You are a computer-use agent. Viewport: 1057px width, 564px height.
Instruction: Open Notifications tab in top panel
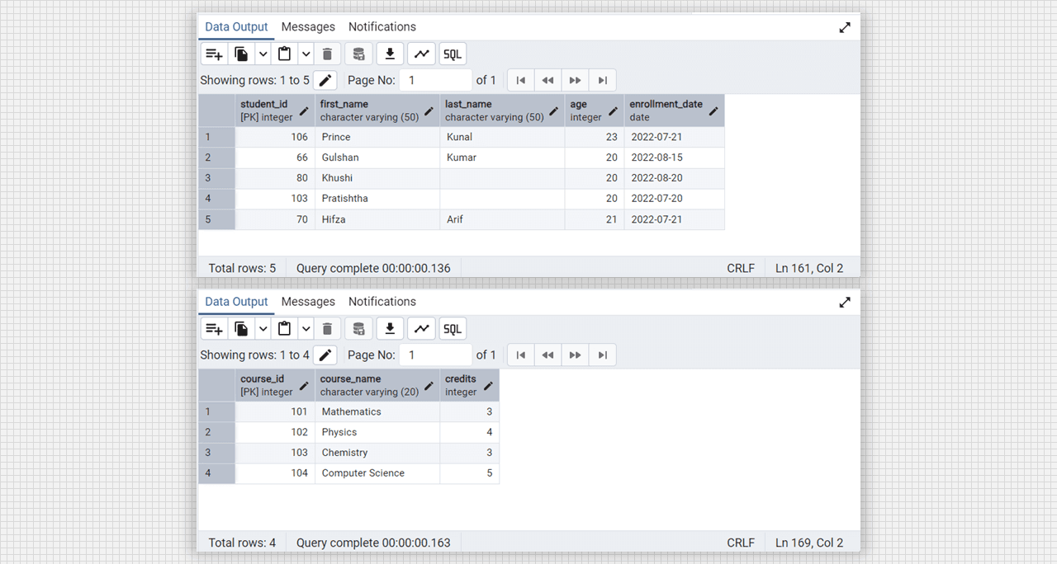click(x=382, y=26)
